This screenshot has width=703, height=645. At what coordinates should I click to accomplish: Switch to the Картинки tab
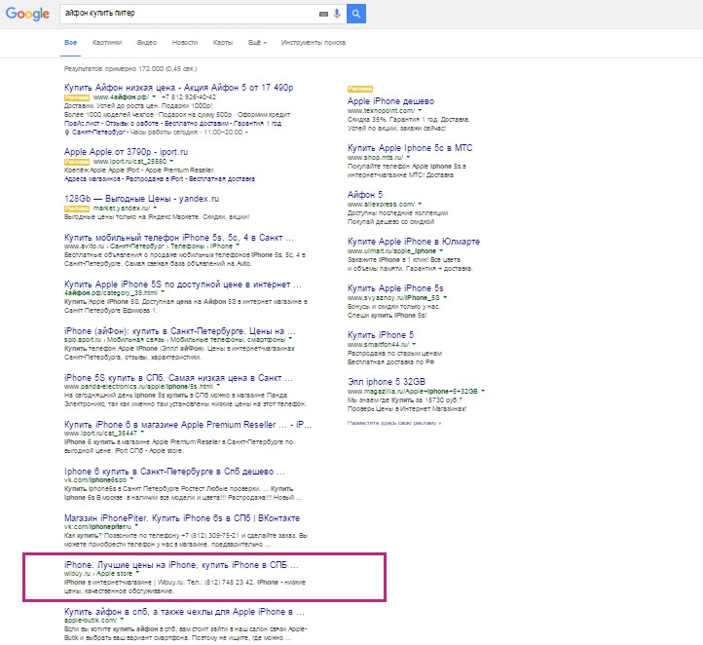pos(107,43)
